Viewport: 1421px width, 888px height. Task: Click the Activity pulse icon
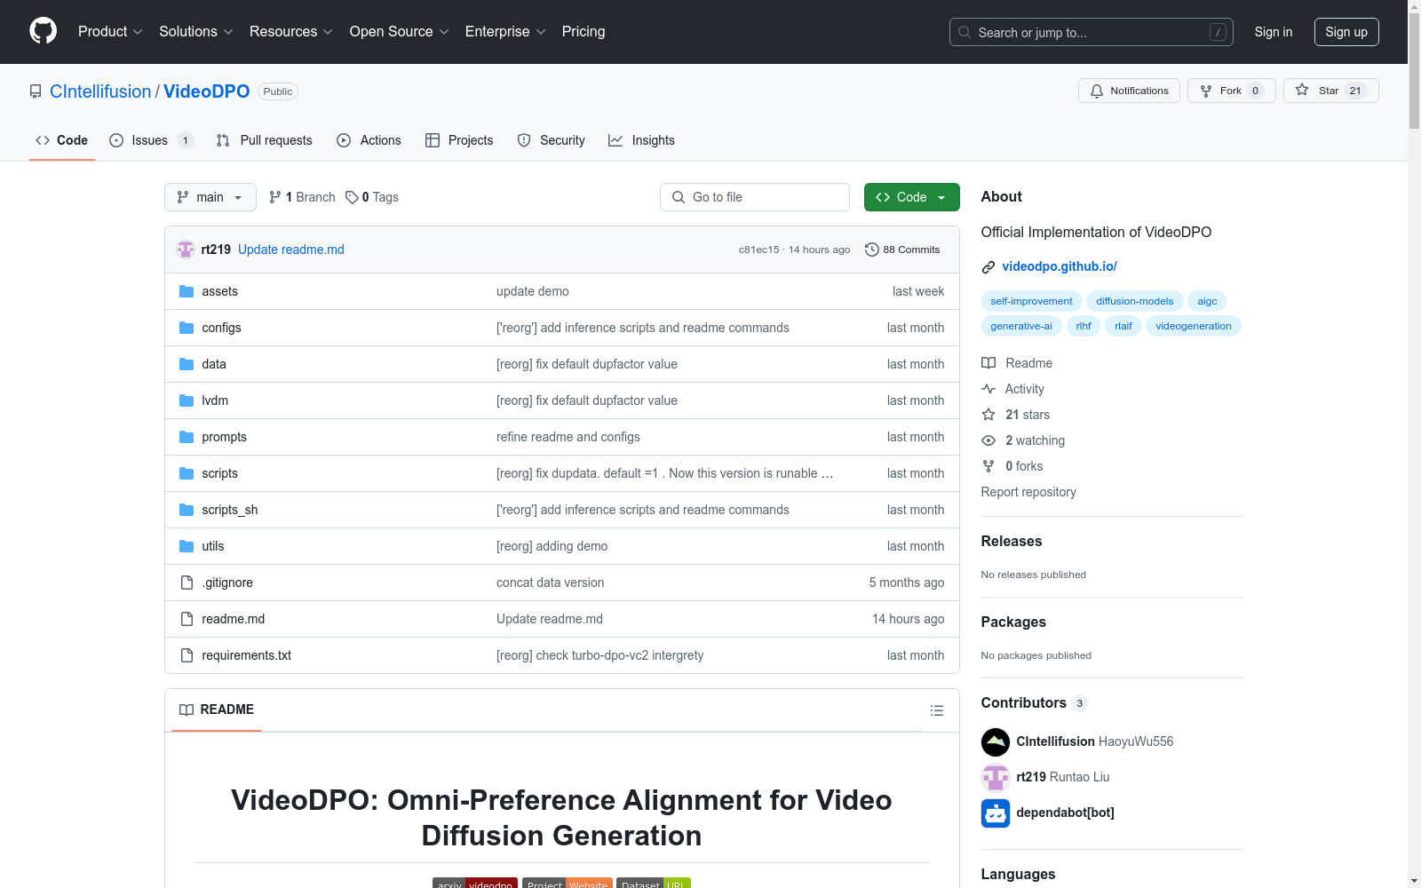tap(988, 389)
